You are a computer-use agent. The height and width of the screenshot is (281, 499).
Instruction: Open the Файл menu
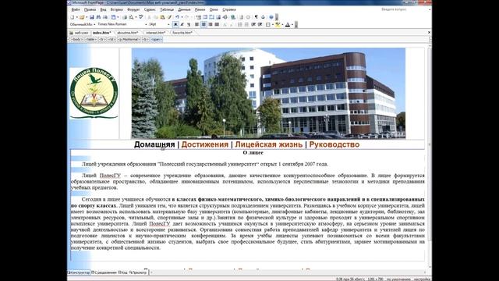coord(76,9)
